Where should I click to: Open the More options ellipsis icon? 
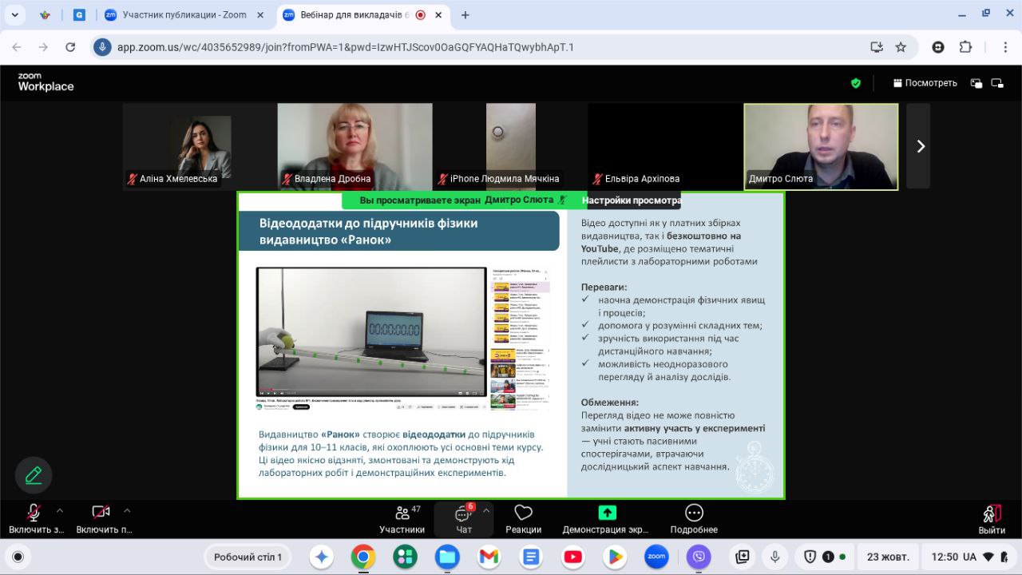point(694,513)
